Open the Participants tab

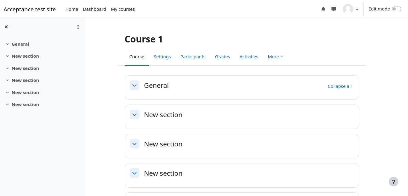193,57
